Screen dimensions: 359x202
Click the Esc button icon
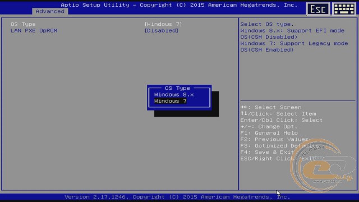point(318,9)
